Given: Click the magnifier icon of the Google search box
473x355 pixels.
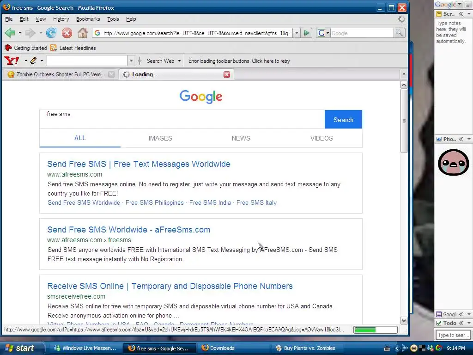Looking at the screenshot, I should [399, 33].
